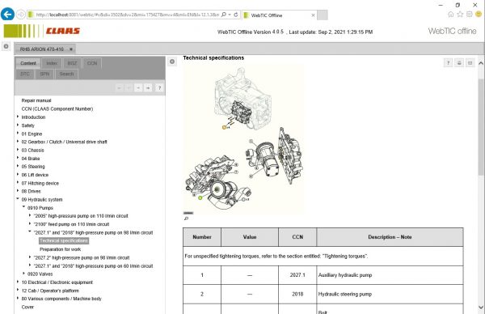Expand the 08 Drives node
This screenshot has height=314, width=485.
point(18,191)
